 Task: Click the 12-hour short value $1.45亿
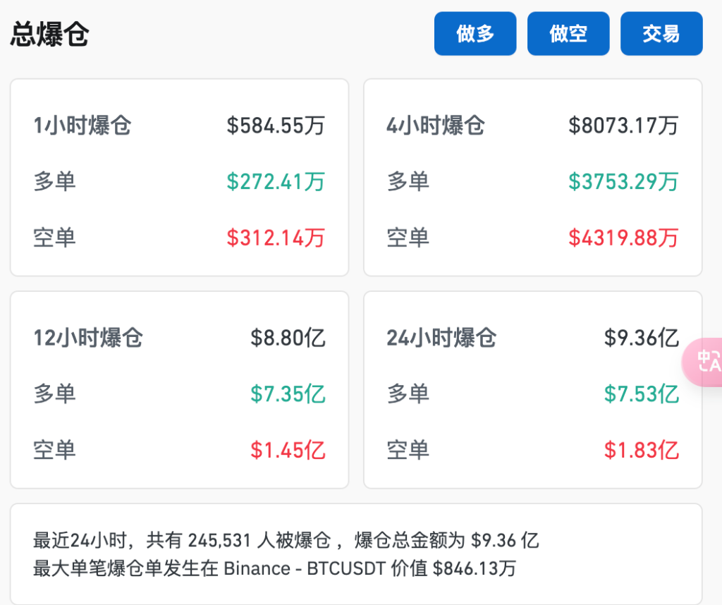(x=288, y=451)
